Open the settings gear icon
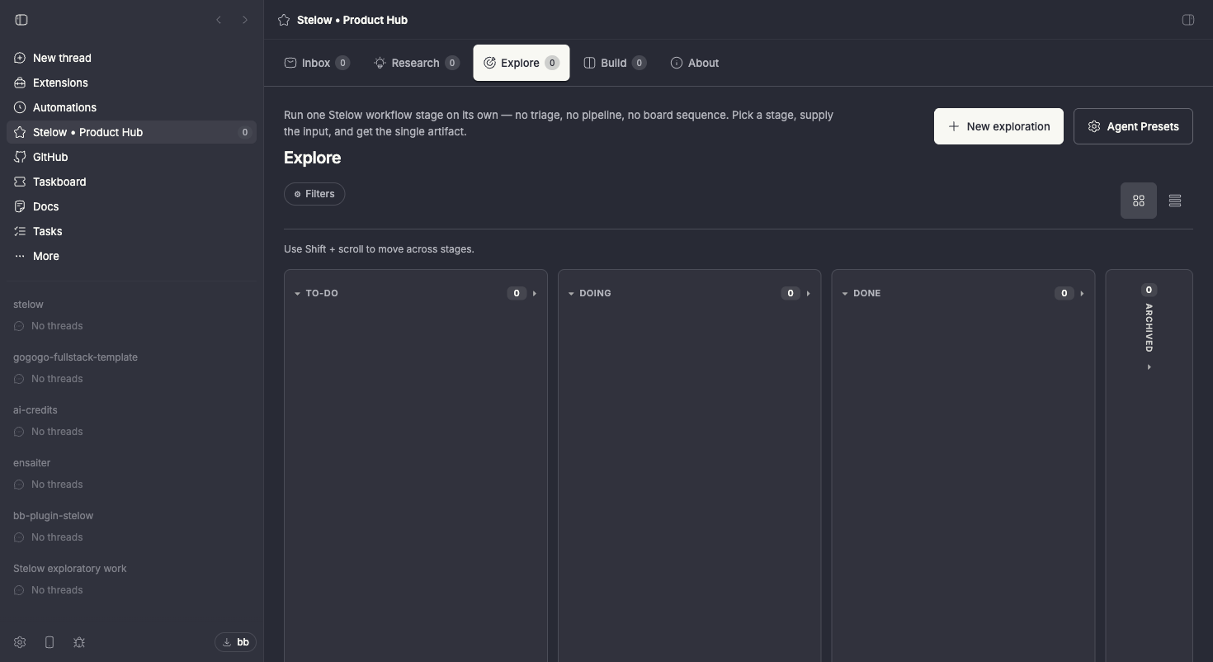This screenshot has width=1213, height=662. 20,642
